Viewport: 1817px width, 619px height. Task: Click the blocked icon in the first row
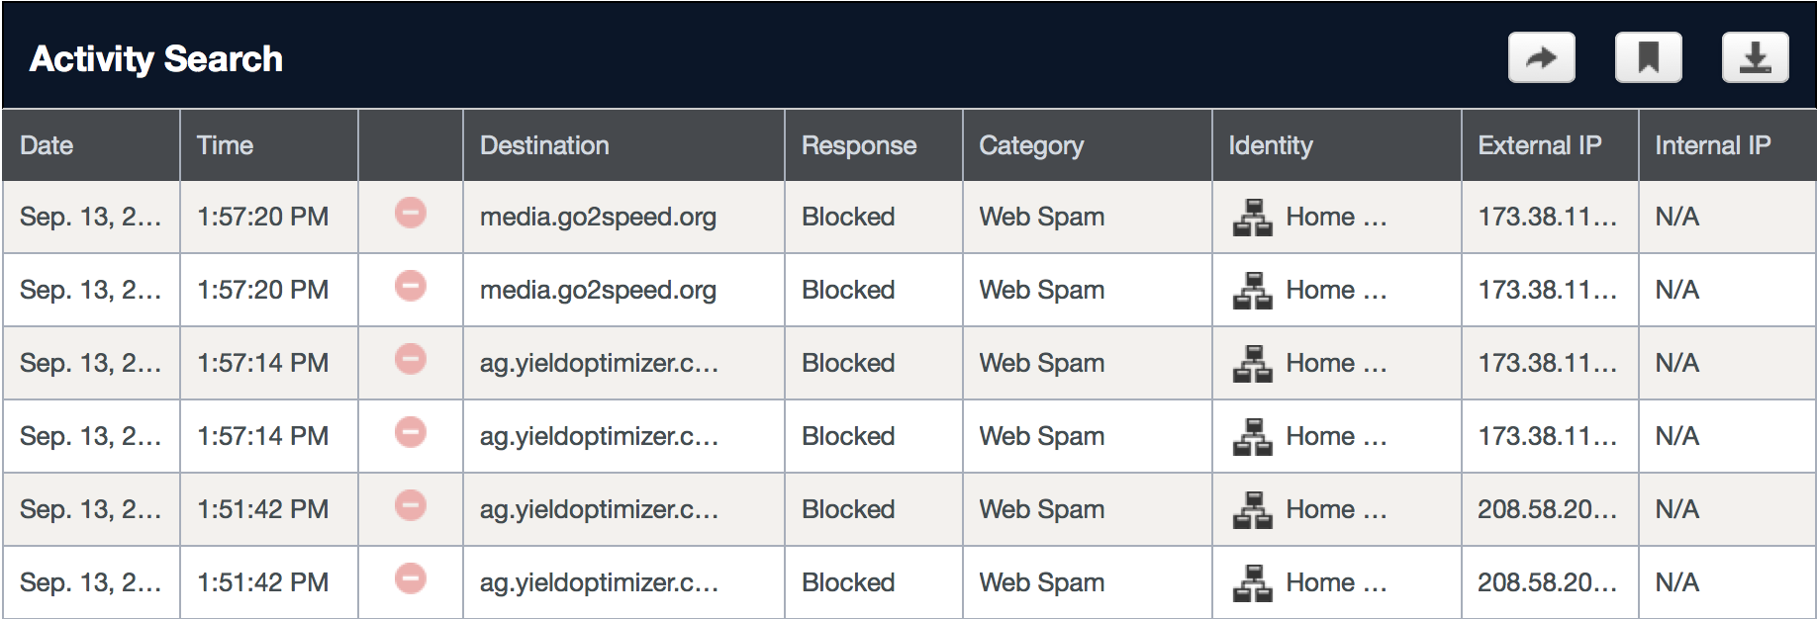tap(411, 213)
